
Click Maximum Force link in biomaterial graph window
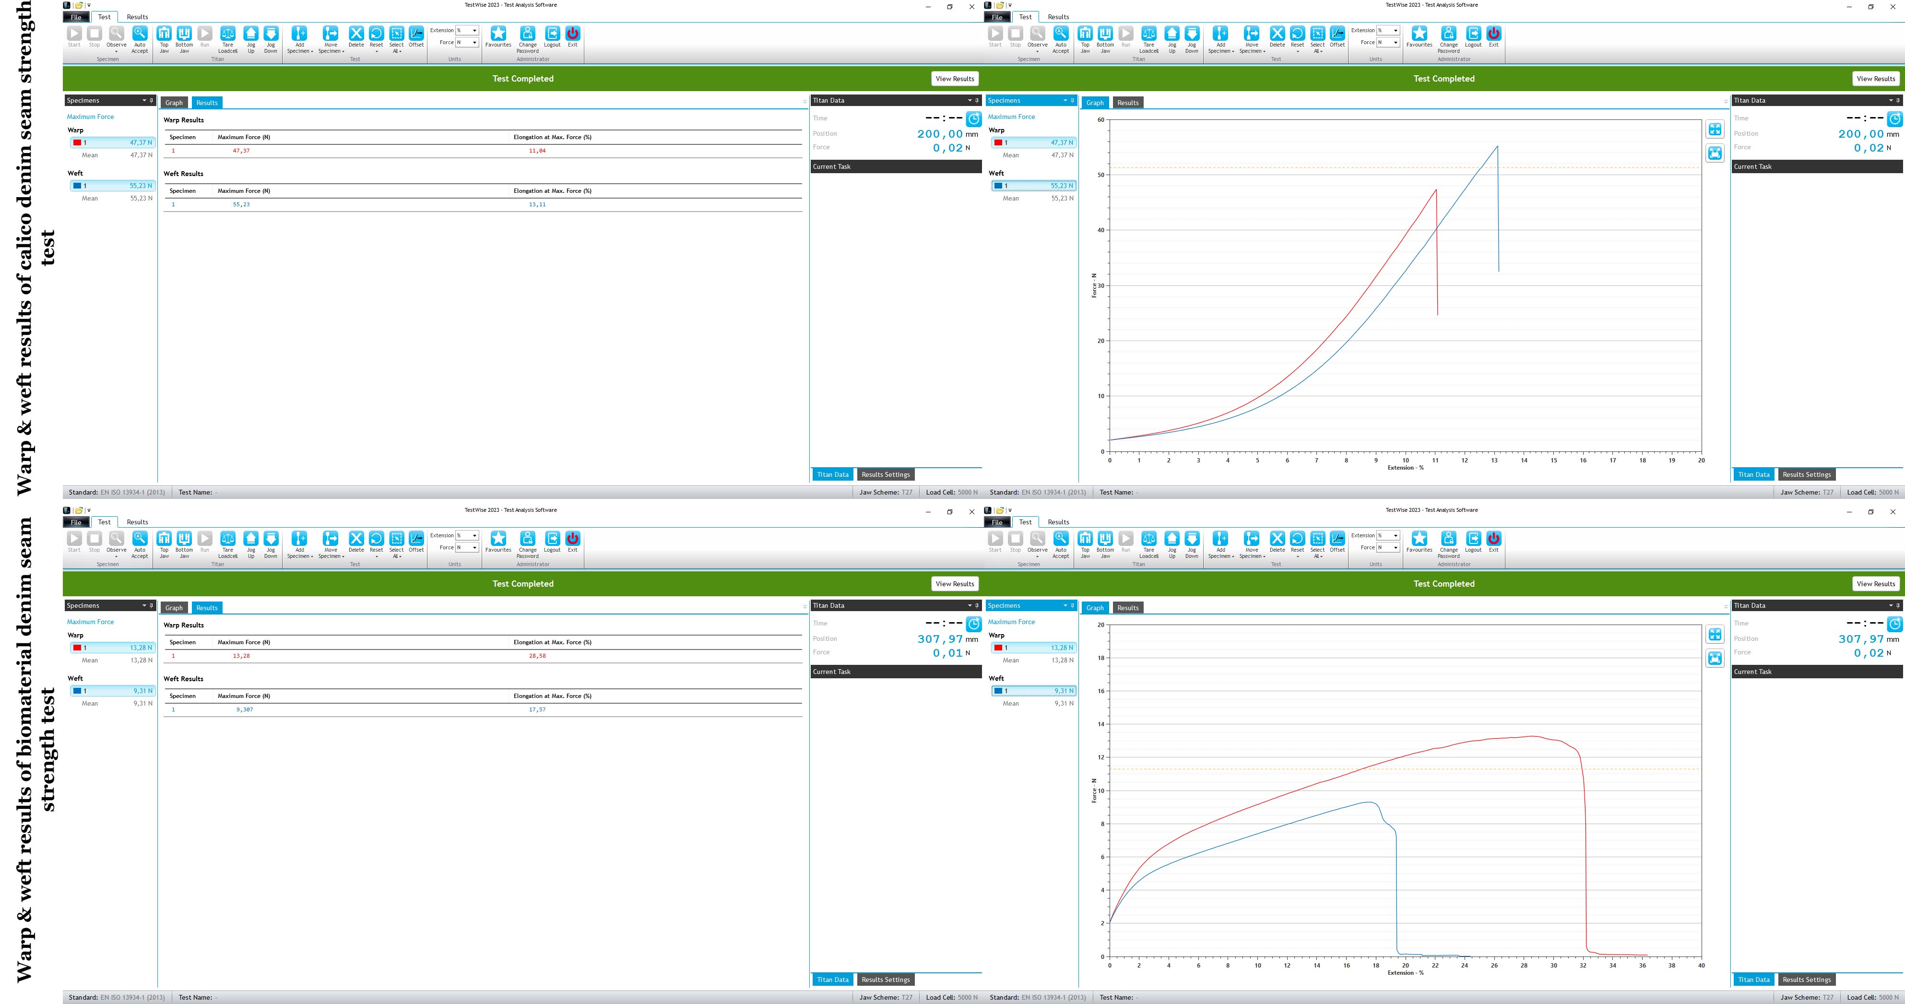point(1011,622)
